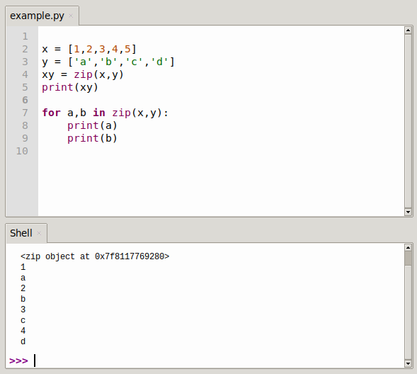Click line number 9 in gutter
The width and height of the screenshot is (417, 374).
(25, 138)
